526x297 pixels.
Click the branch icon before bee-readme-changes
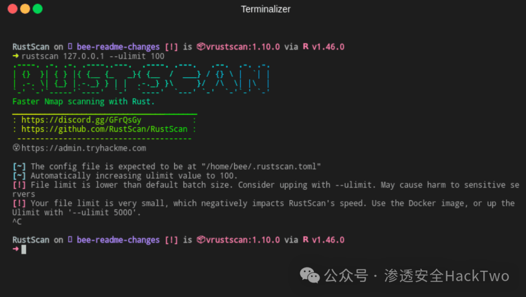[x=70, y=47]
